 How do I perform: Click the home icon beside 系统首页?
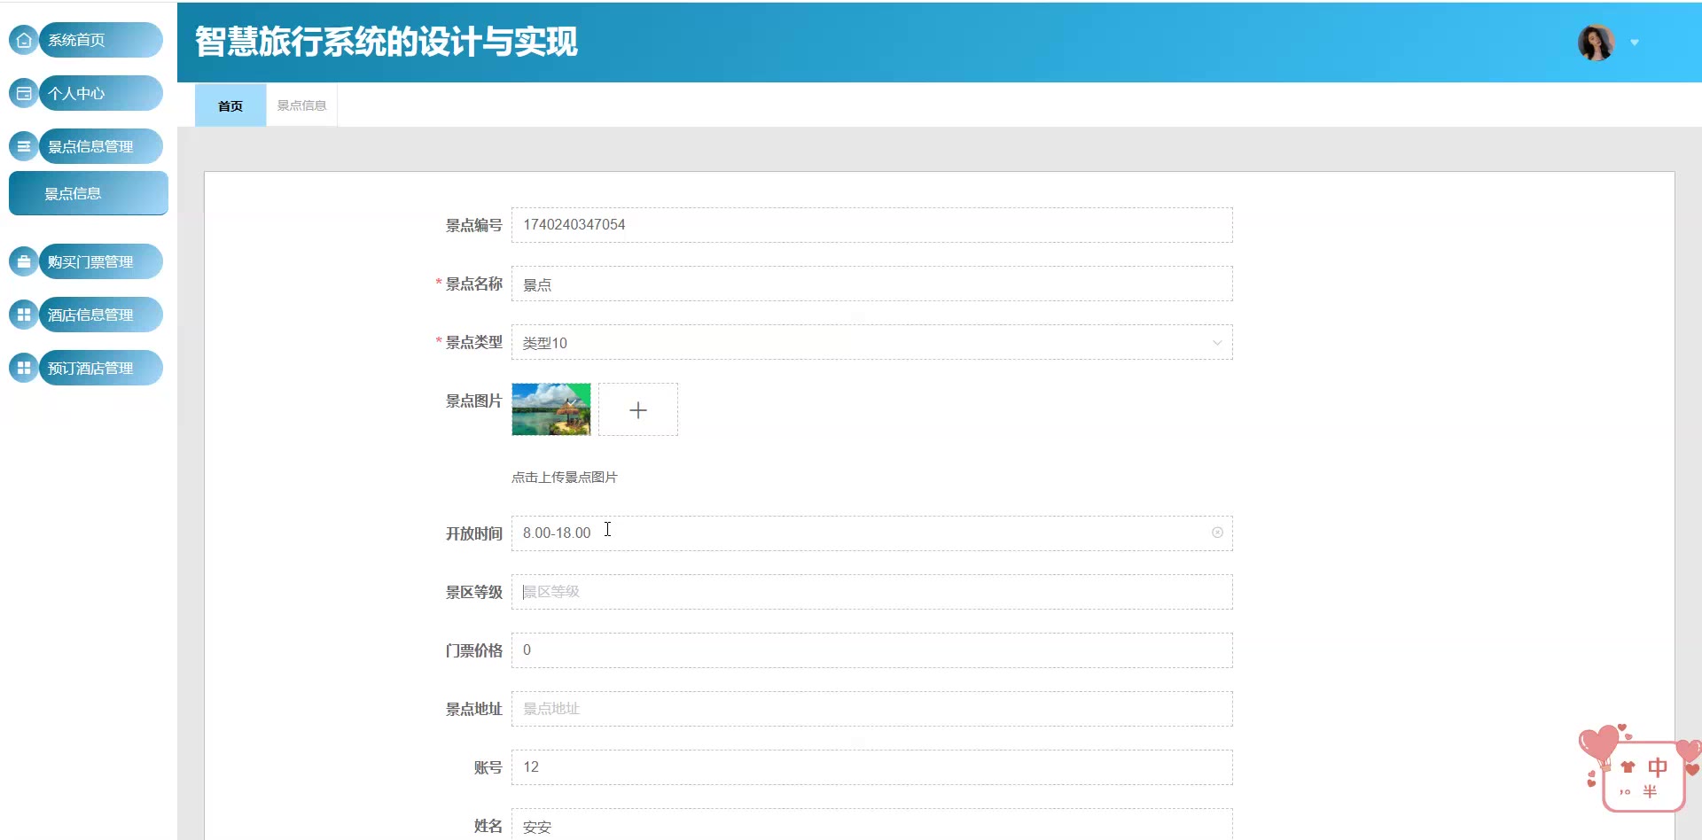pos(24,40)
